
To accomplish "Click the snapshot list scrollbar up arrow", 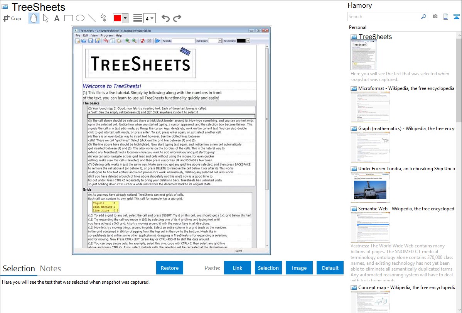I will click(459, 35).
